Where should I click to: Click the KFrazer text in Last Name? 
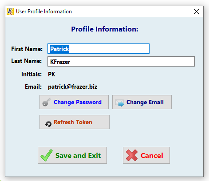(x=60, y=62)
